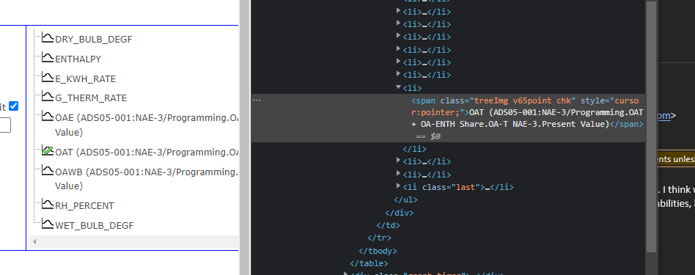The height and width of the screenshot is (275, 695).
Task: Select the DRY_BULB_DEGF tree item
Action: [94, 39]
